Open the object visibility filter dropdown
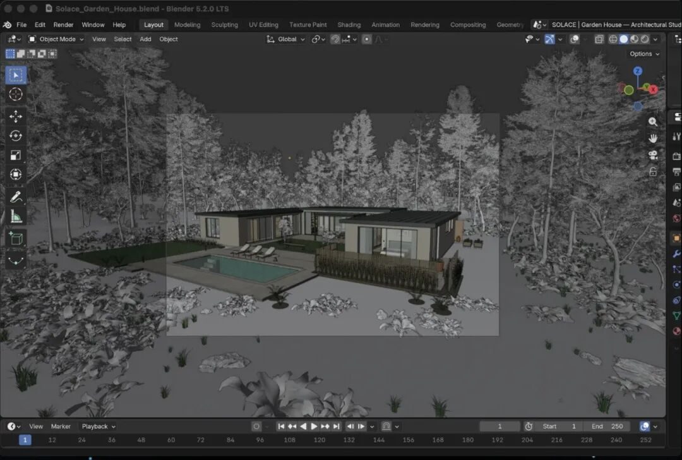Image resolution: width=682 pixels, height=460 pixels. [x=532, y=39]
